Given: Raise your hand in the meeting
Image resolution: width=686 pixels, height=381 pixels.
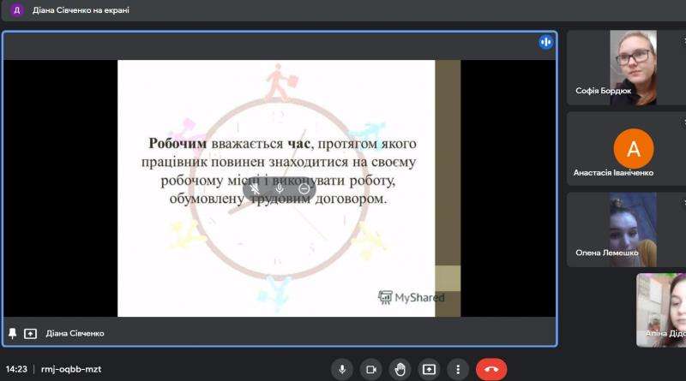Looking at the screenshot, I should point(400,369).
